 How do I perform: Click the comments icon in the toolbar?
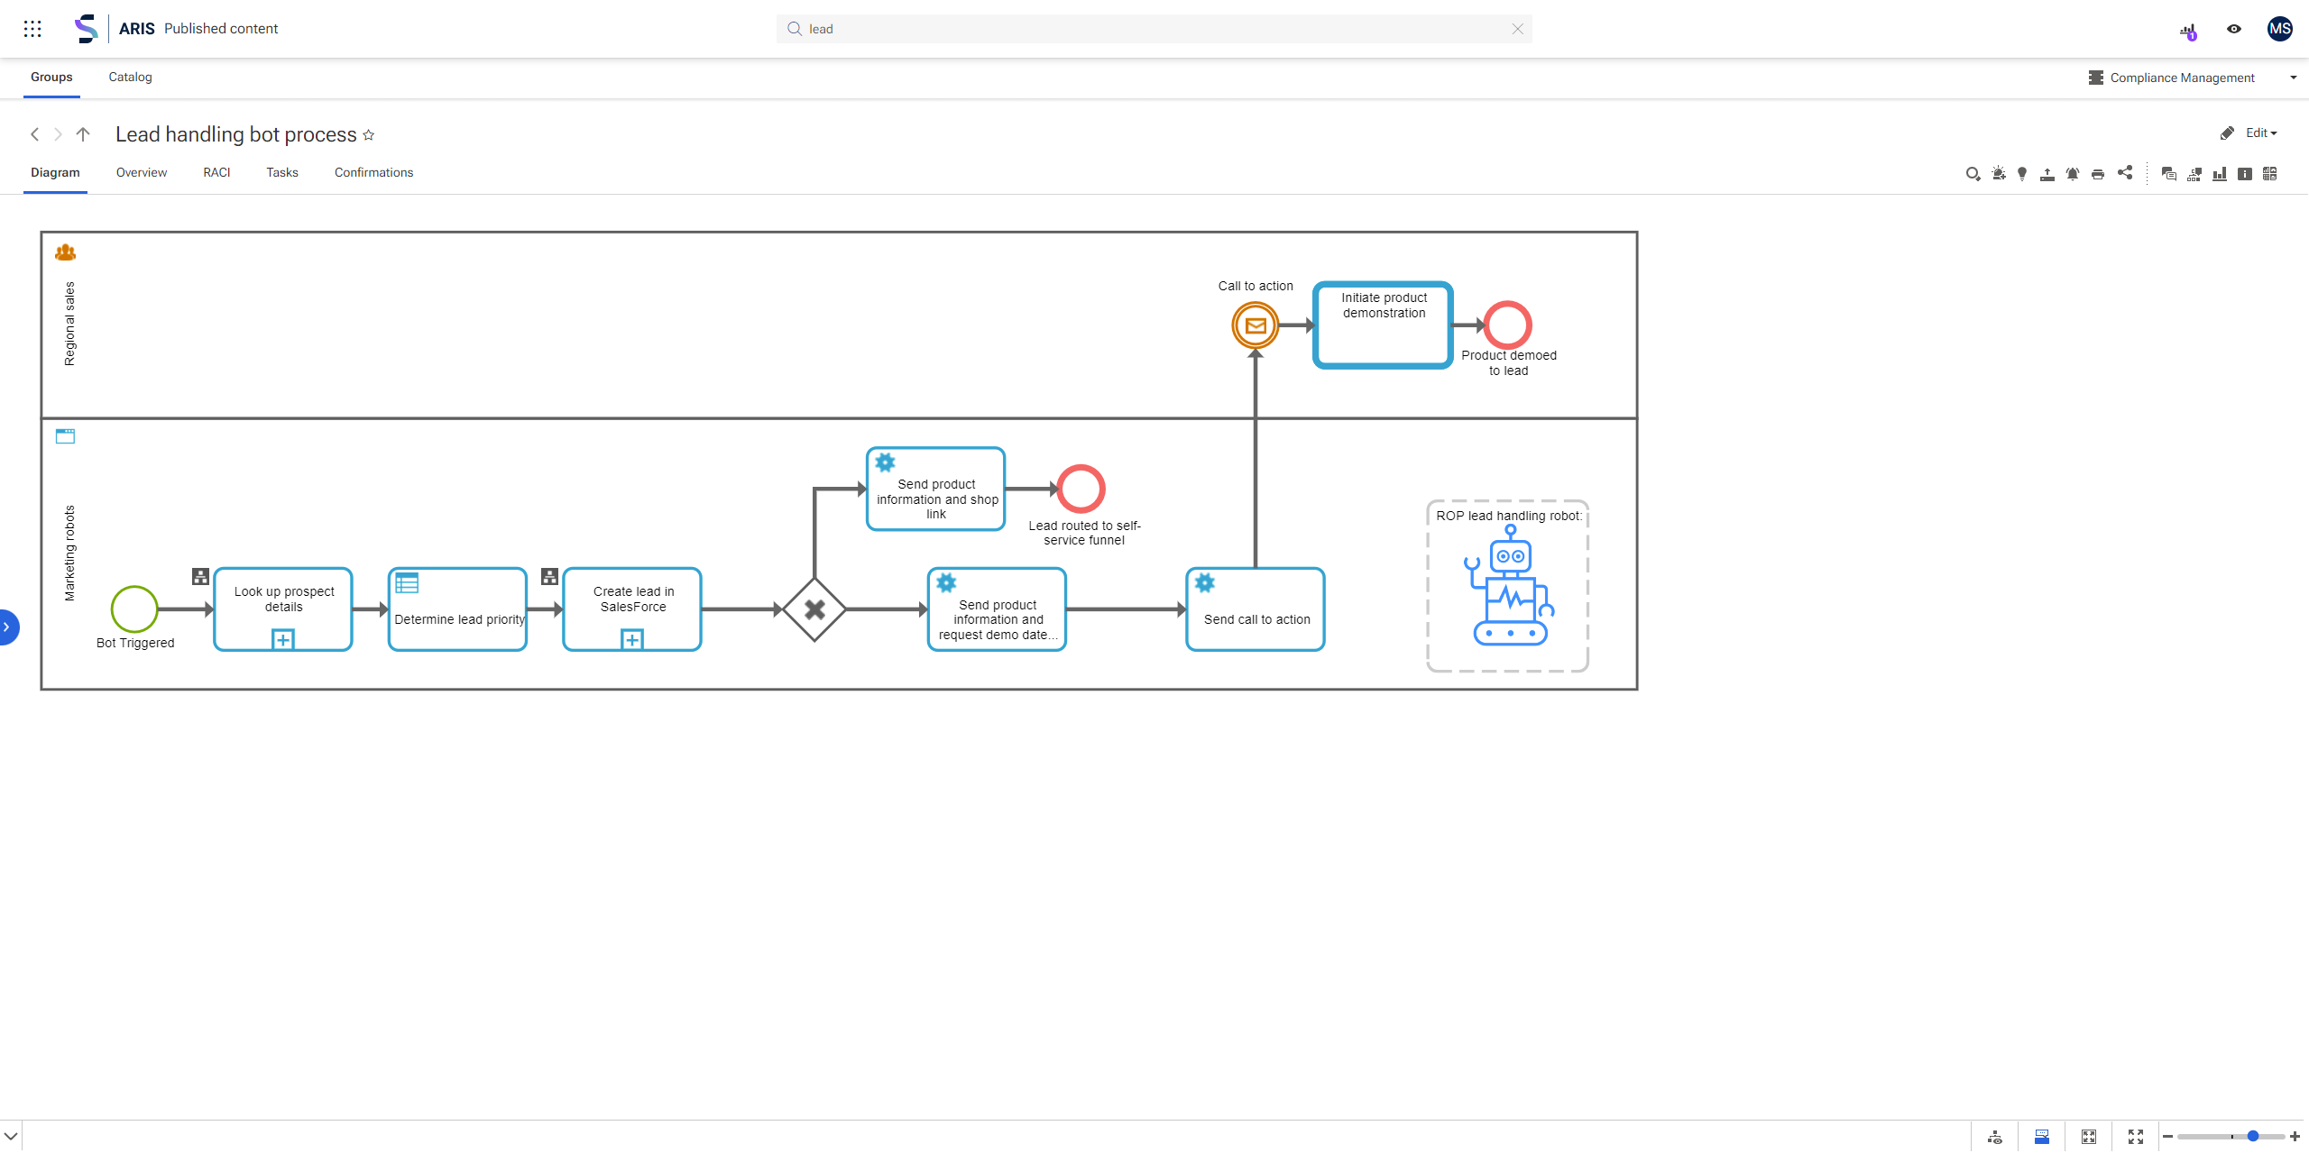pyautogui.click(x=2169, y=173)
